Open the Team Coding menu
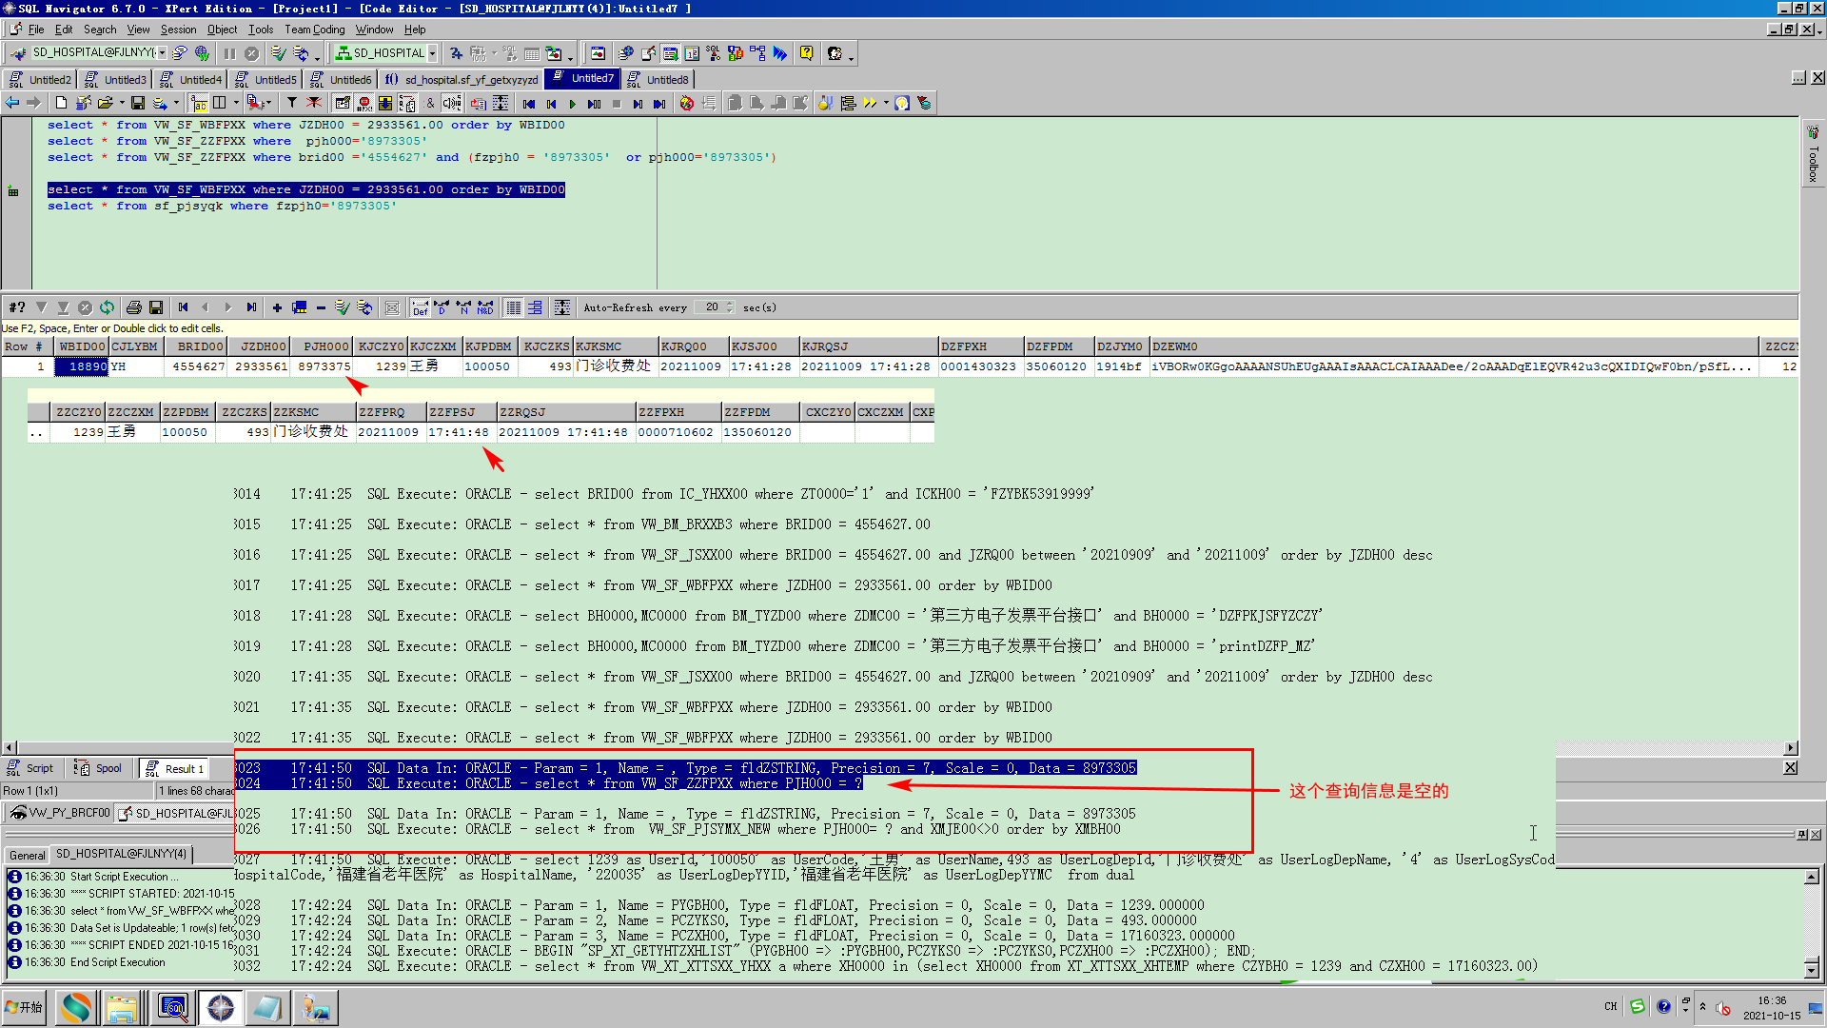This screenshot has width=1827, height=1028. tap(314, 30)
